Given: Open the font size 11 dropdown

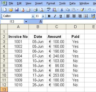Looking at the screenshot, I should point(43,16).
